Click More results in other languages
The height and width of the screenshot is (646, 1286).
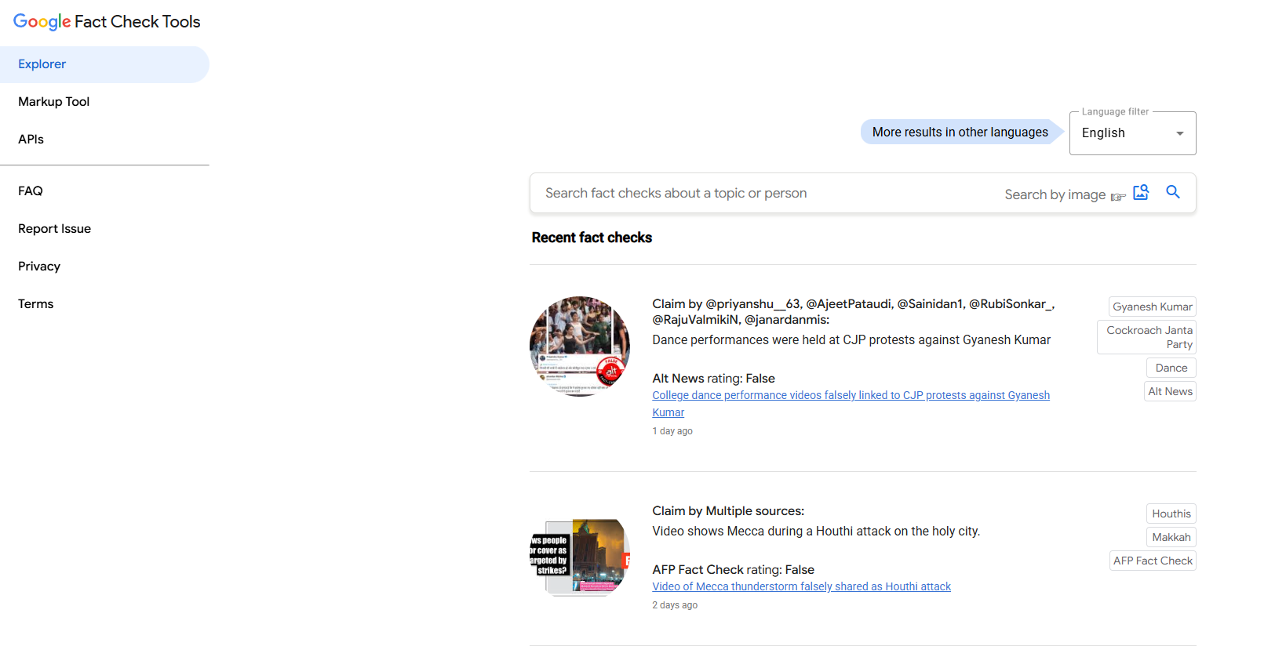click(x=960, y=132)
